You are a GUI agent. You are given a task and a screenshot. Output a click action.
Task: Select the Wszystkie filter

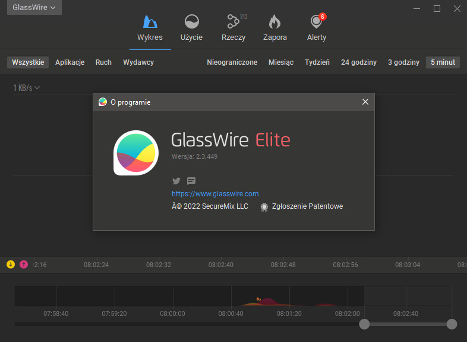(x=28, y=62)
